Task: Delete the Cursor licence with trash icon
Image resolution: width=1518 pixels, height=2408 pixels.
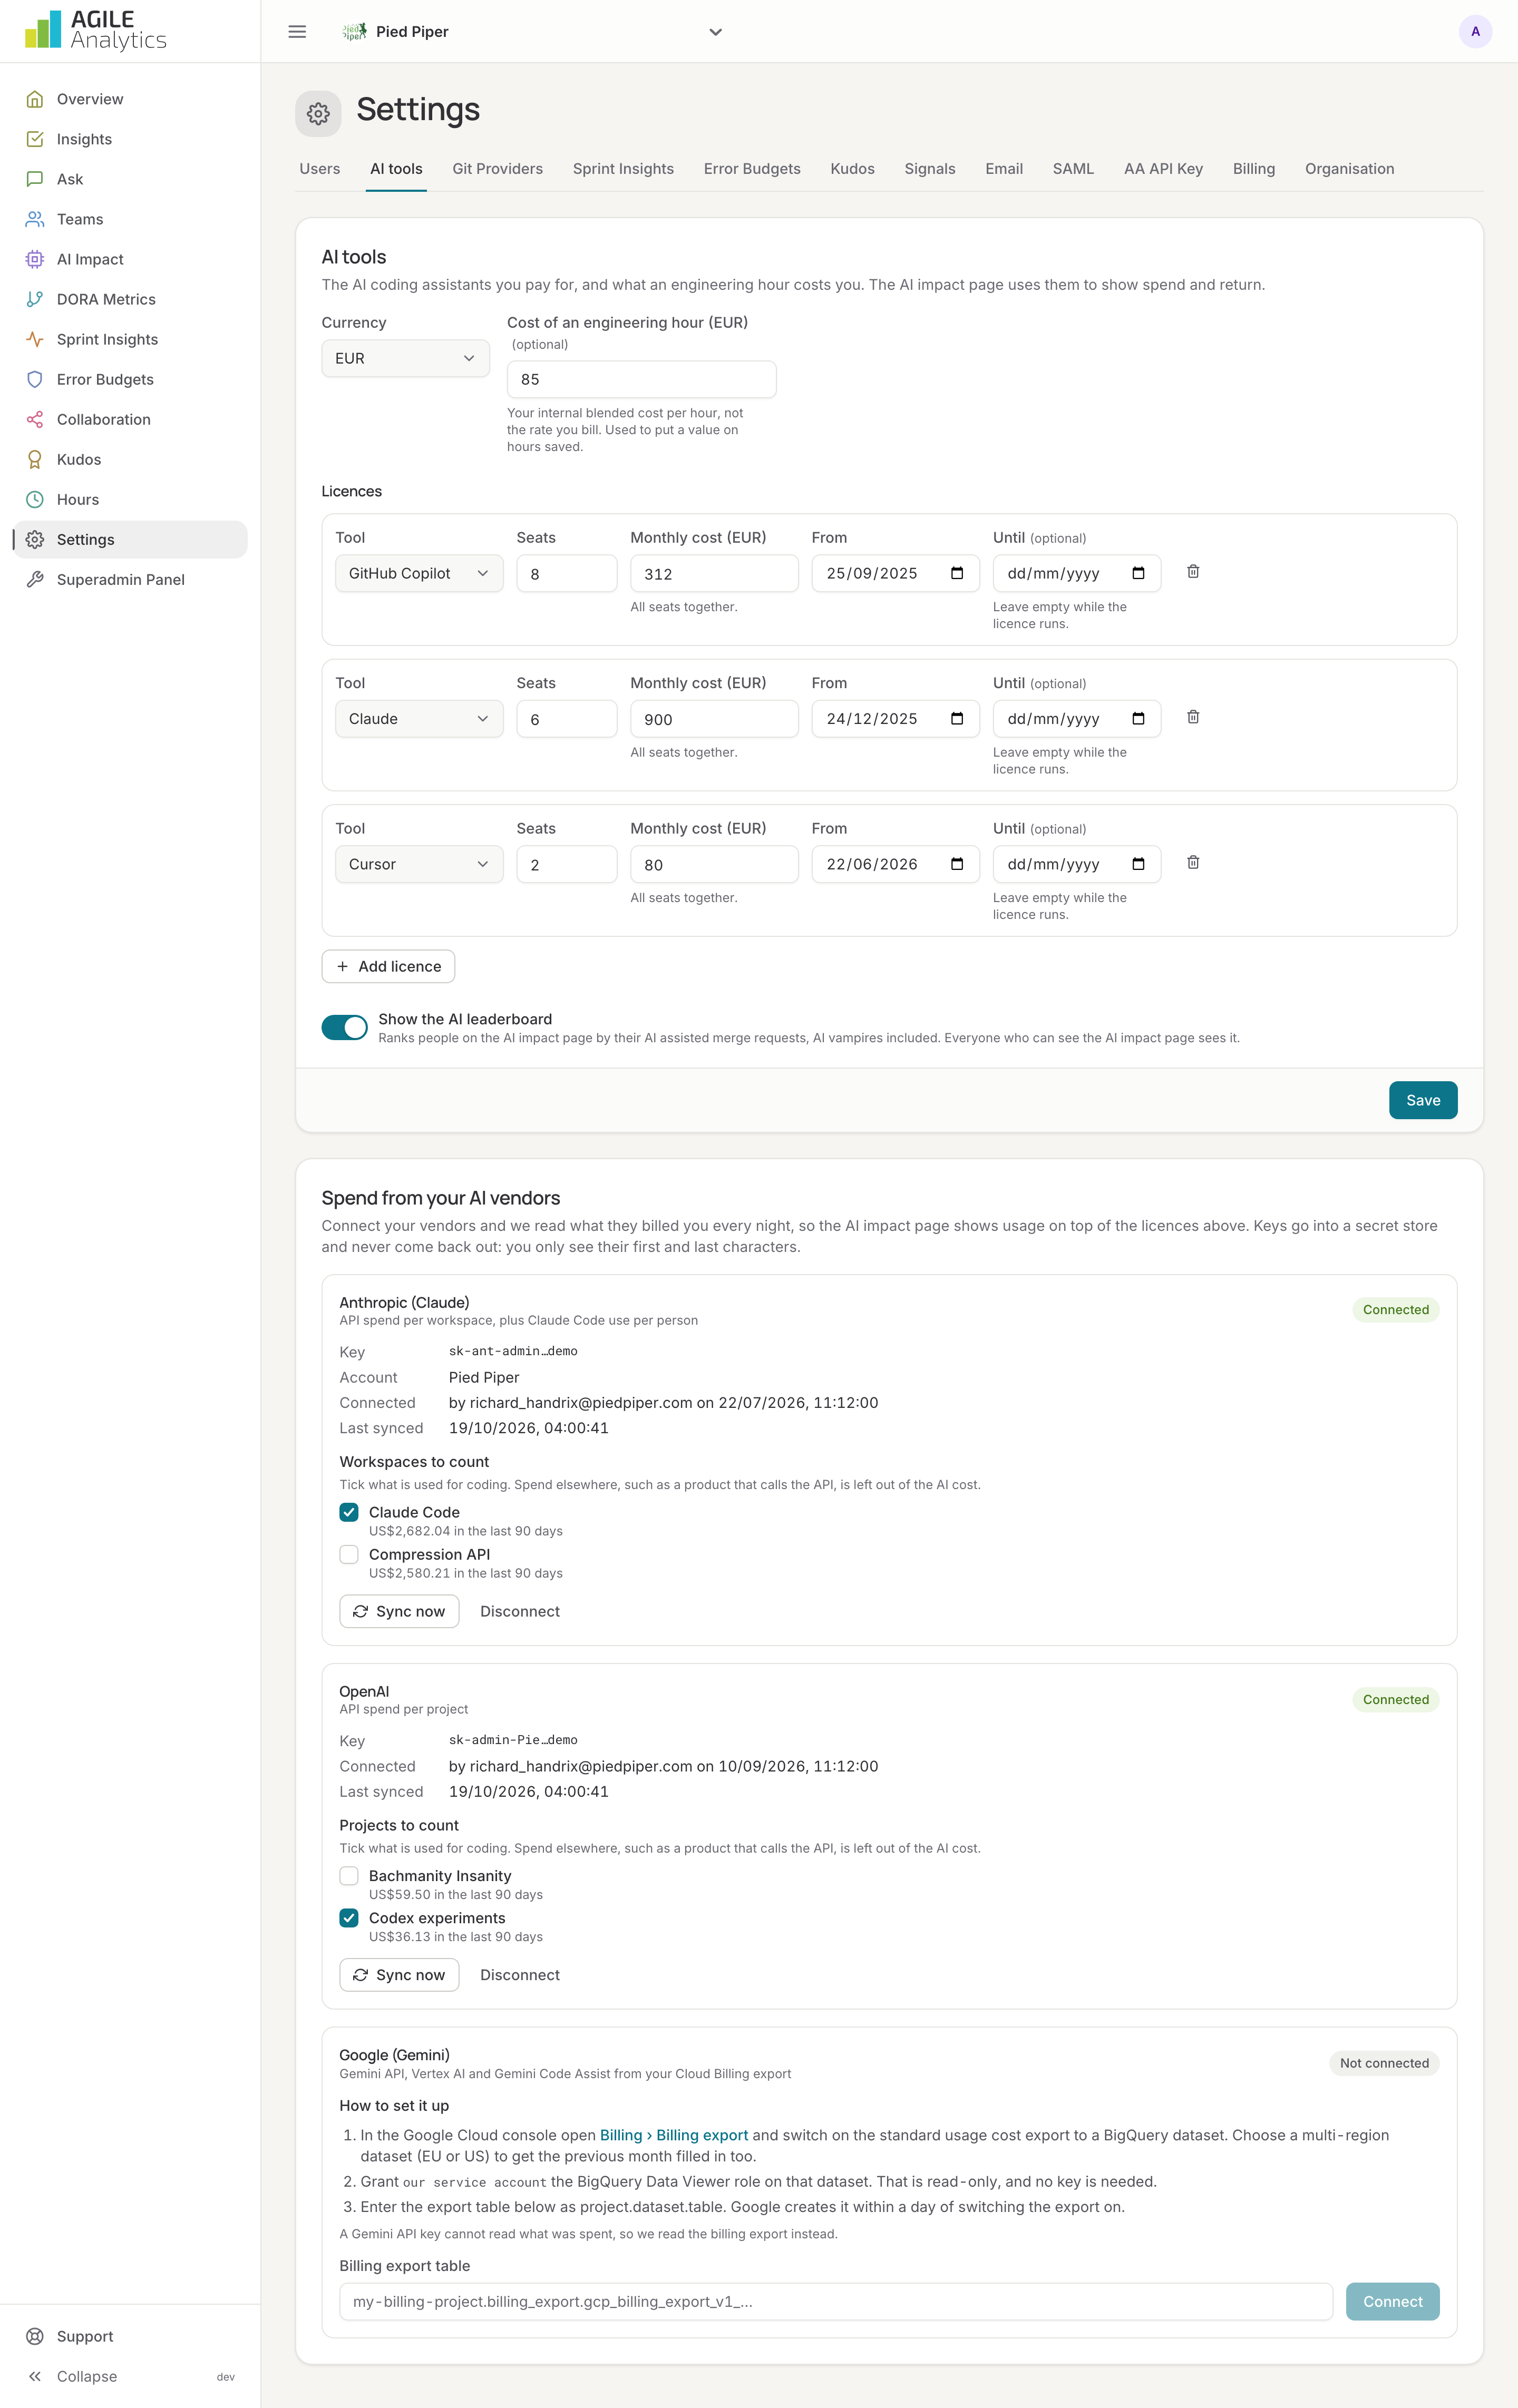Action: pos(1193,862)
